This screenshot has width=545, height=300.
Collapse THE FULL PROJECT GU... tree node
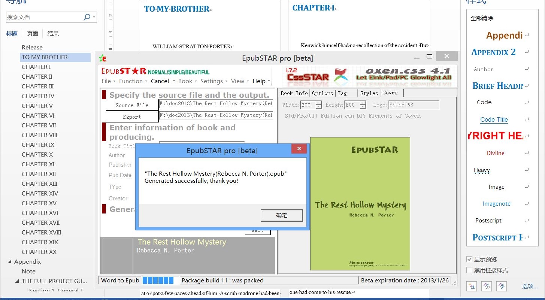pos(17,281)
